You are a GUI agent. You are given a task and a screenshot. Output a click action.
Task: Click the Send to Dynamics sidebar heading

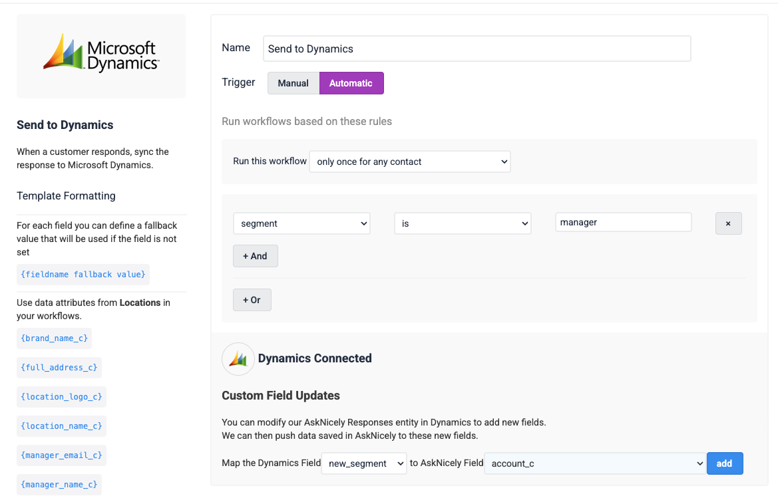[x=65, y=125]
